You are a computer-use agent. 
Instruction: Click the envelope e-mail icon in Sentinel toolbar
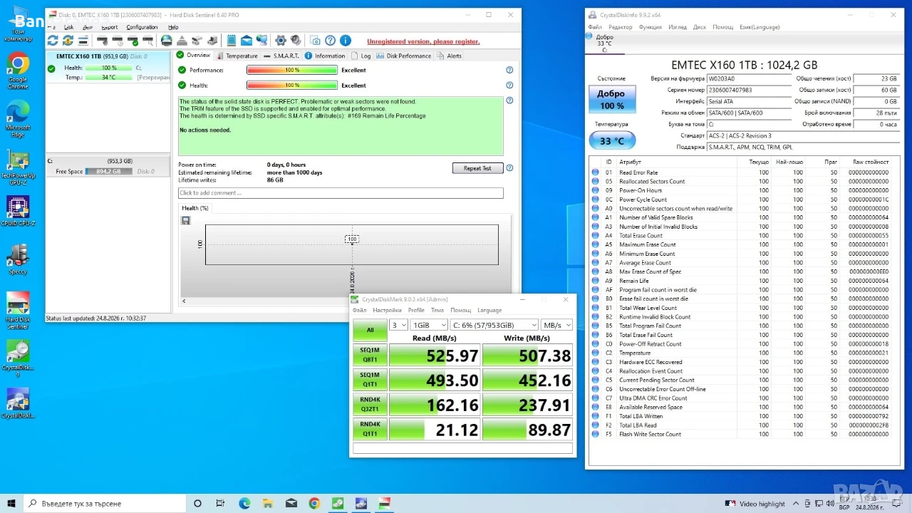coord(247,41)
